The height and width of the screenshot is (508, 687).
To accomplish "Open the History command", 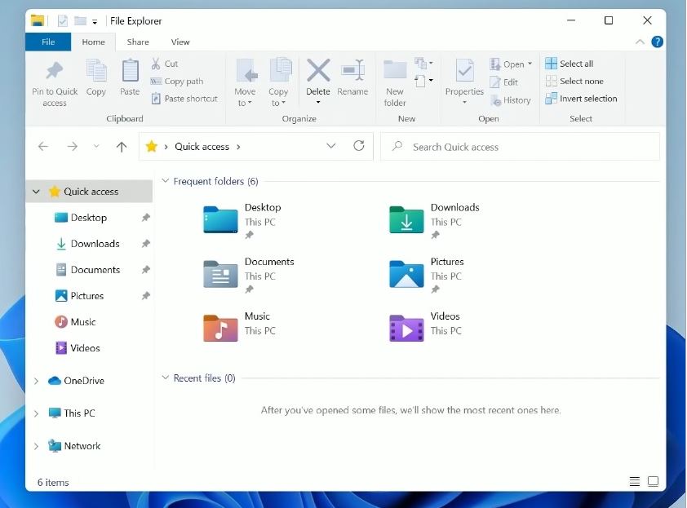I will point(511,100).
